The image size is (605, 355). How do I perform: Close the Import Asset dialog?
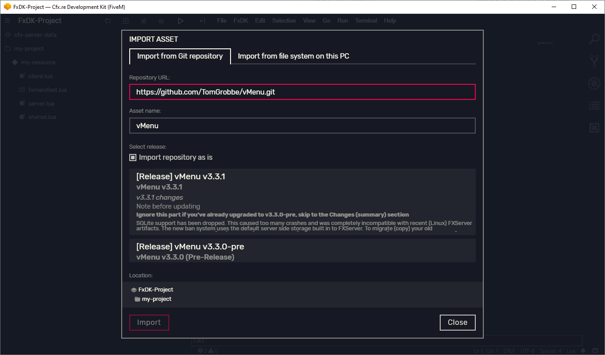point(457,323)
